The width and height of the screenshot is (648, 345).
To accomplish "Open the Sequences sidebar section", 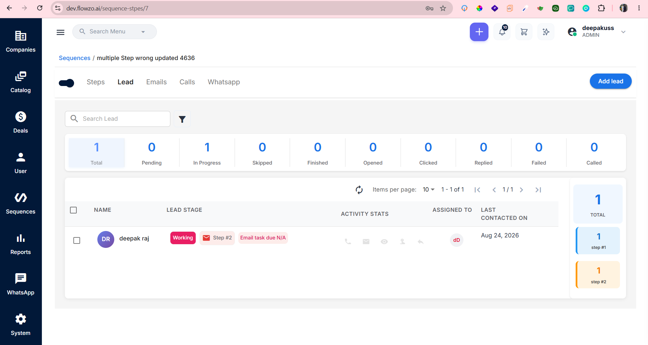I will [x=21, y=203].
